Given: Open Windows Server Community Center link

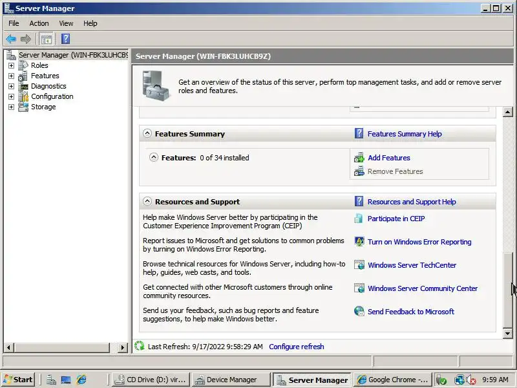Looking at the screenshot, I should (x=423, y=288).
